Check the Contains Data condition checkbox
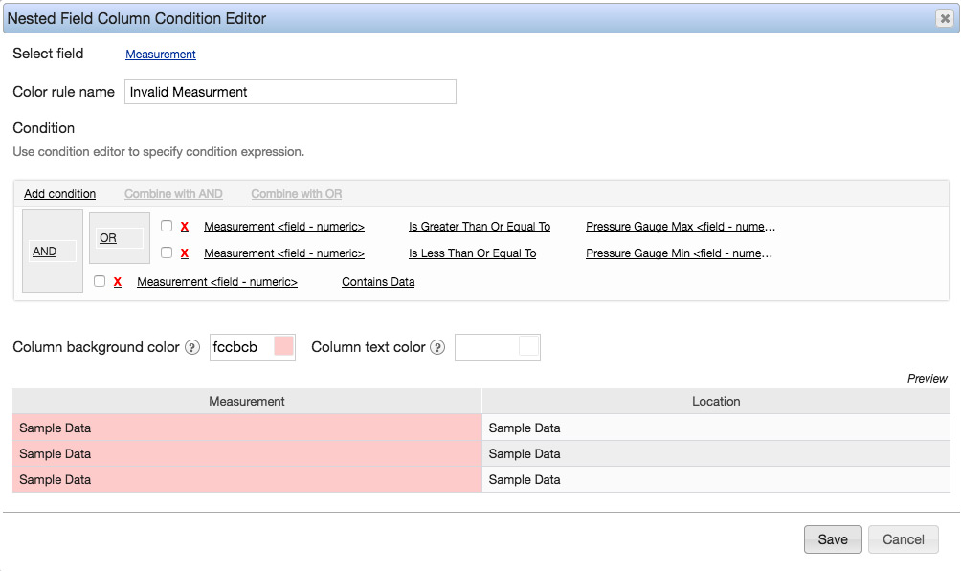Screen dimensions: 961x571 tap(100, 281)
